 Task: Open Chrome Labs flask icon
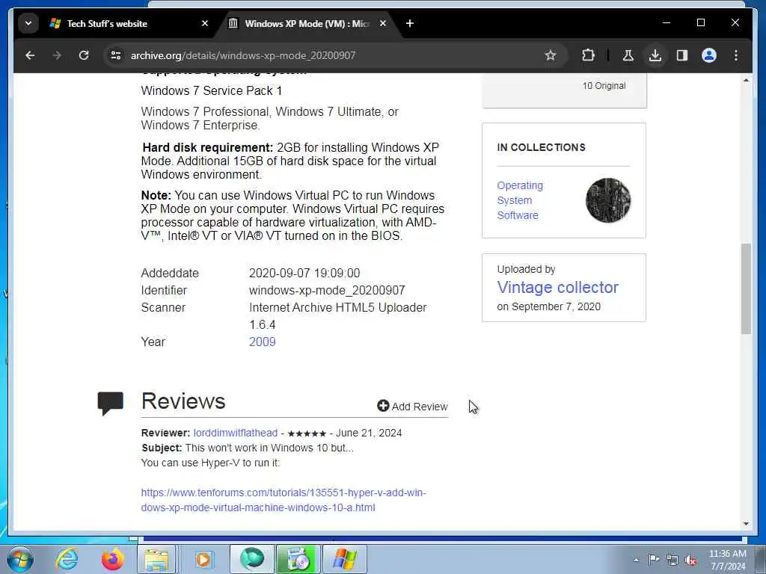point(628,55)
